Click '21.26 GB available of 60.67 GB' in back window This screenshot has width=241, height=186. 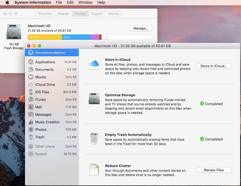(49, 31)
